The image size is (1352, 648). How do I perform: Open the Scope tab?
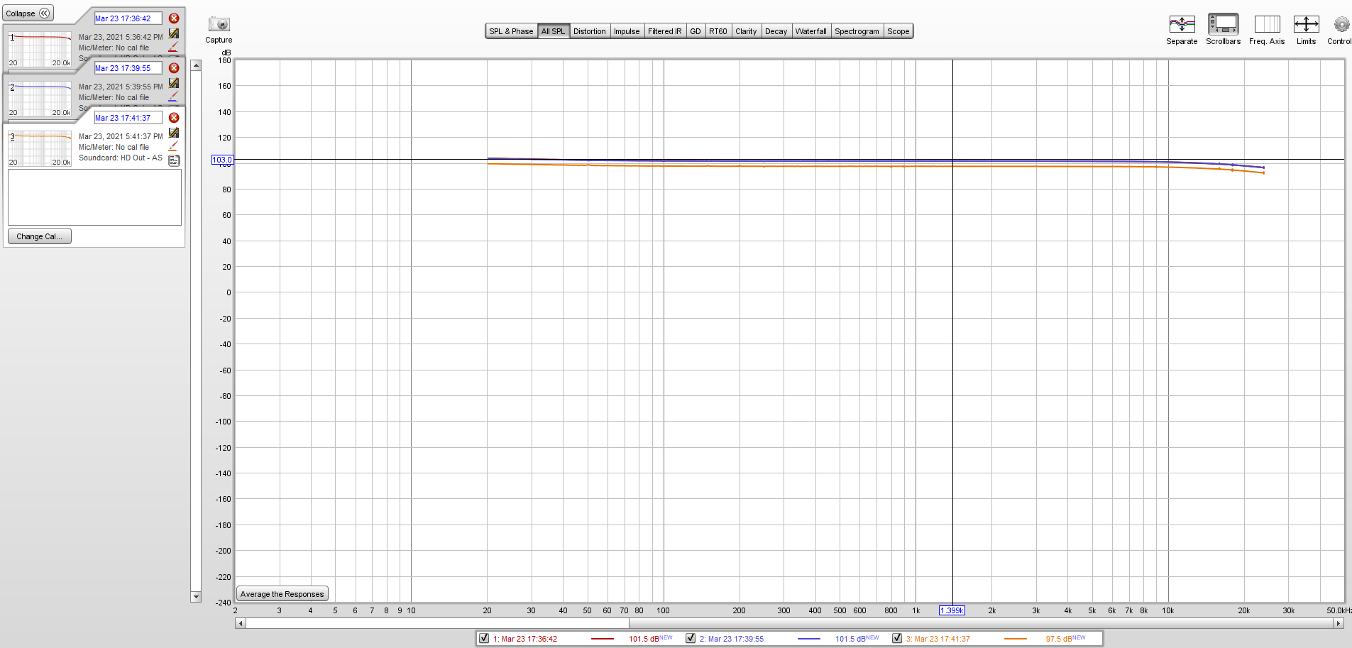(x=898, y=31)
